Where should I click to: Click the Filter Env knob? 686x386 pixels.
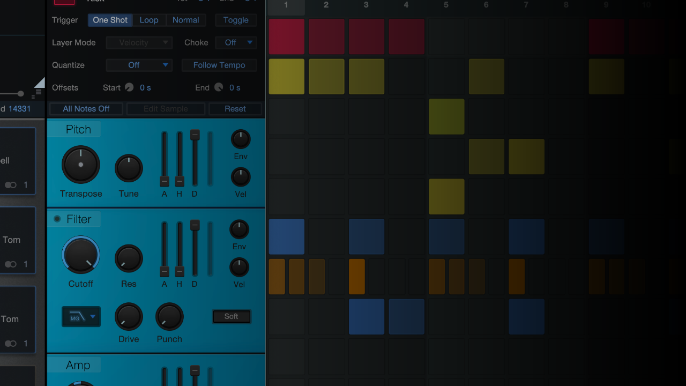pyautogui.click(x=240, y=229)
